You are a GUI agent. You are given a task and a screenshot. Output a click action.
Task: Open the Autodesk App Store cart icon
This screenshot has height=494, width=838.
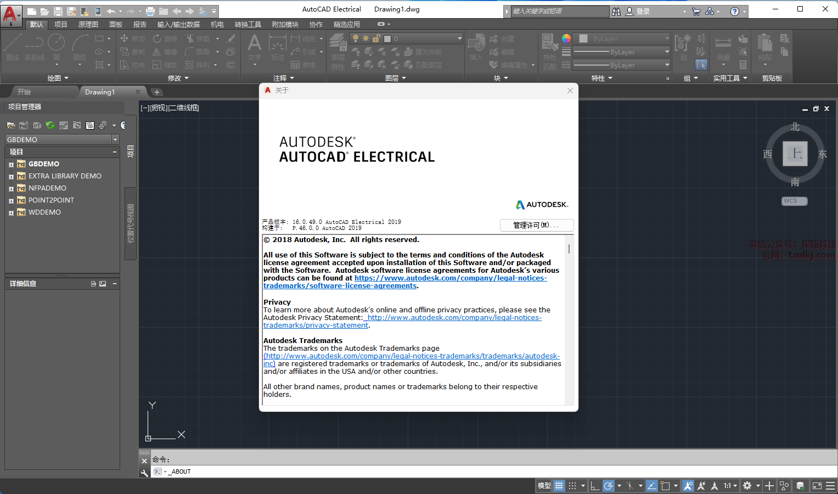tap(696, 11)
